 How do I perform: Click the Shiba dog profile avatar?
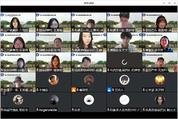click(18, 100)
